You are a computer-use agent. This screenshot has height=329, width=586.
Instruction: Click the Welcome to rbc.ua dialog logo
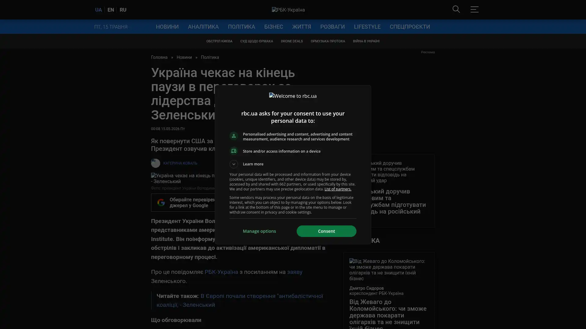(x=293, y=96)
